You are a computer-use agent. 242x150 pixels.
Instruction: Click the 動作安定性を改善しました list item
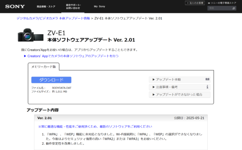click(65, 144)
